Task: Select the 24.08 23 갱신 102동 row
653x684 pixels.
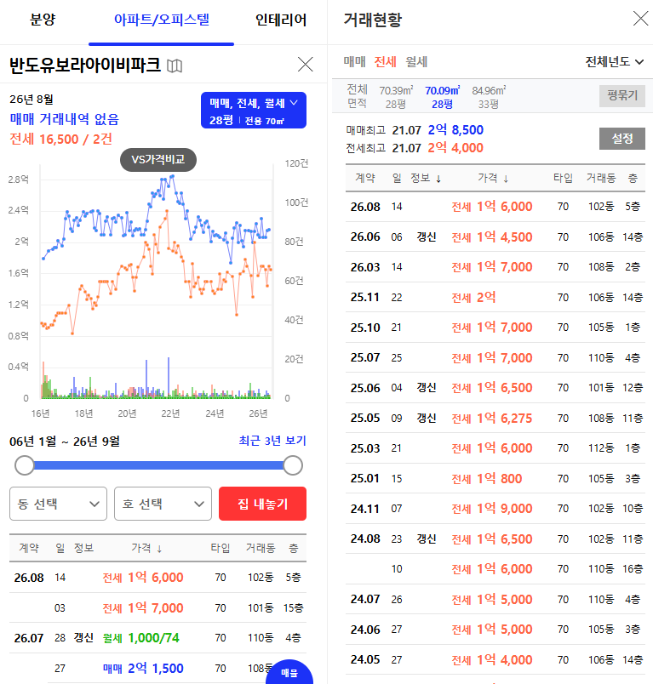Action: [x=495, y=539]
